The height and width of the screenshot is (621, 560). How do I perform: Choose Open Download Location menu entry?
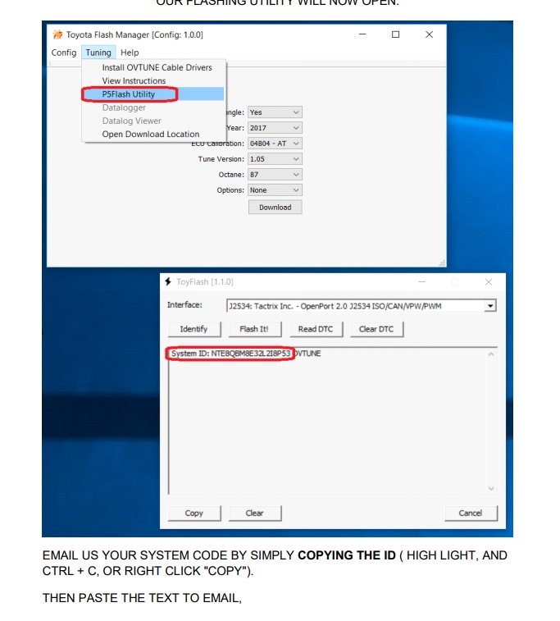point(150,135)
